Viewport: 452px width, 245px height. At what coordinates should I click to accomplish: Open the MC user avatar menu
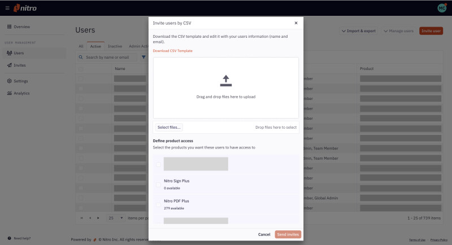(442, 8)
